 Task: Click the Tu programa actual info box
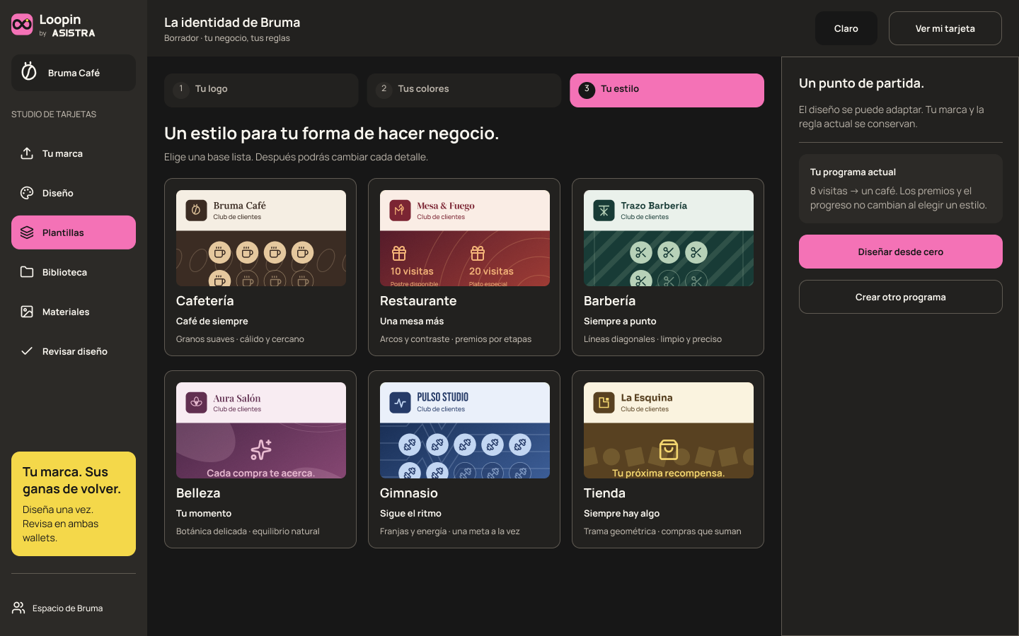click(x=901, y=189)
